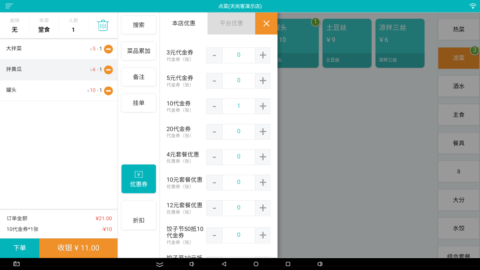Remove 大拌菜 with its minus icon
Viewport: 480px width, 270px height.
[108, 49]
